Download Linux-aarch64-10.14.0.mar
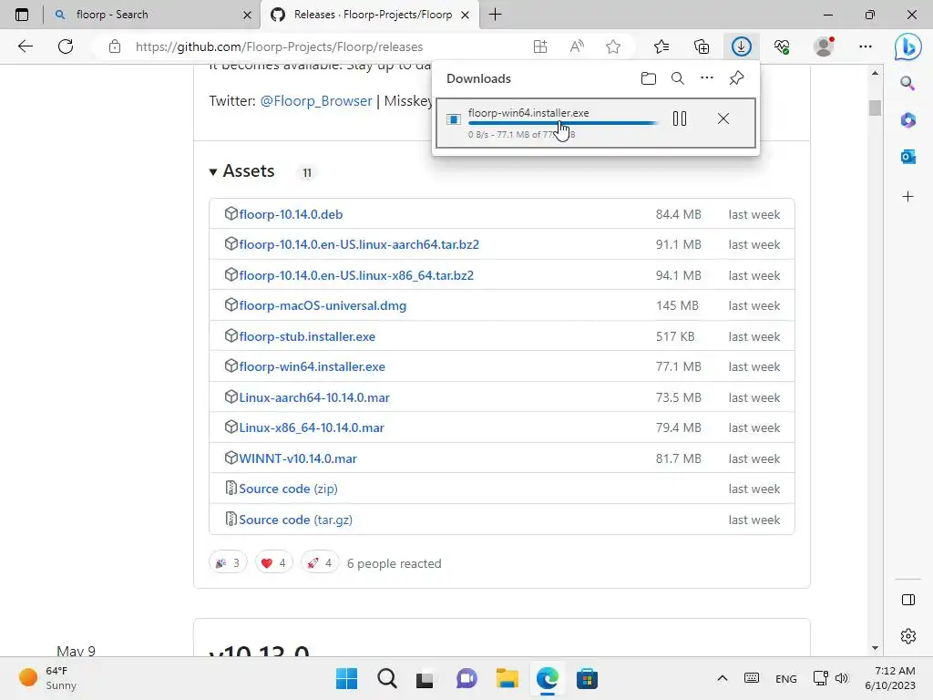This screenshot has height=700, width=933. (314, 397)
